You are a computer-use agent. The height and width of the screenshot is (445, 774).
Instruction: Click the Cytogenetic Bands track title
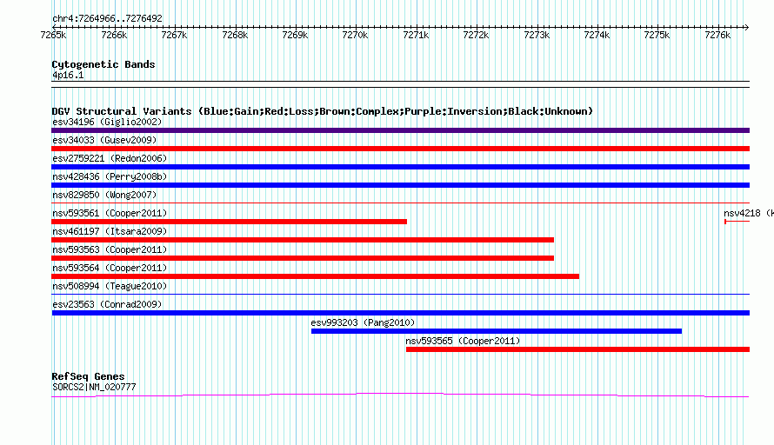tap(103, 64)
